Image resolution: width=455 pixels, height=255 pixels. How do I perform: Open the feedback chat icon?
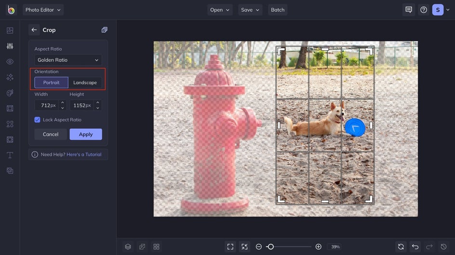[409, 10]
